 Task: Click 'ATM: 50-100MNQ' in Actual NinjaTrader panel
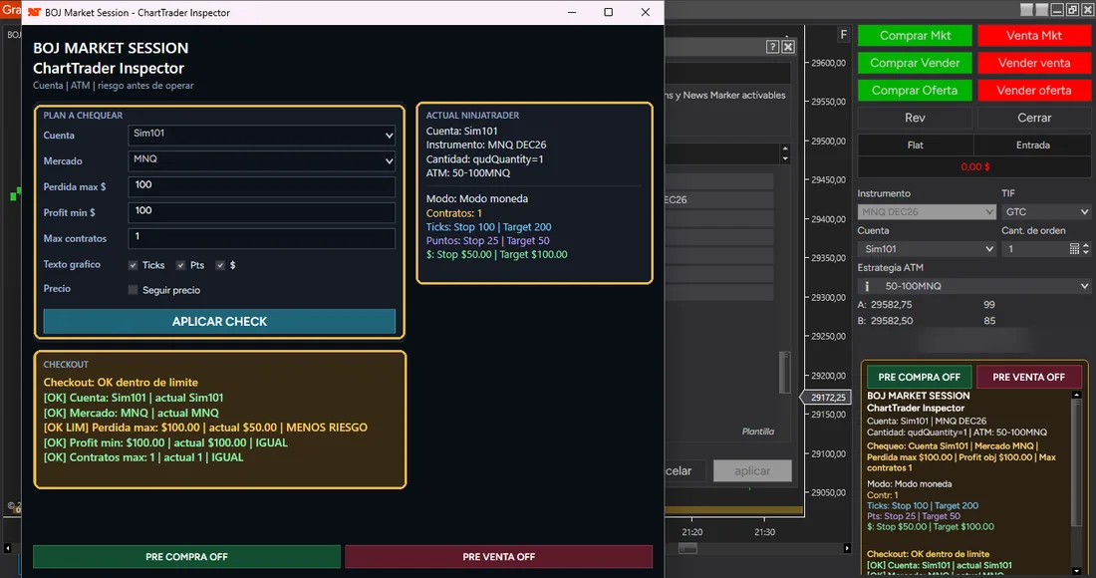468,172
